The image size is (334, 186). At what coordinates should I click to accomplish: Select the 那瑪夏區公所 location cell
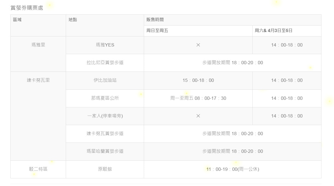click(x=105, y=98)
